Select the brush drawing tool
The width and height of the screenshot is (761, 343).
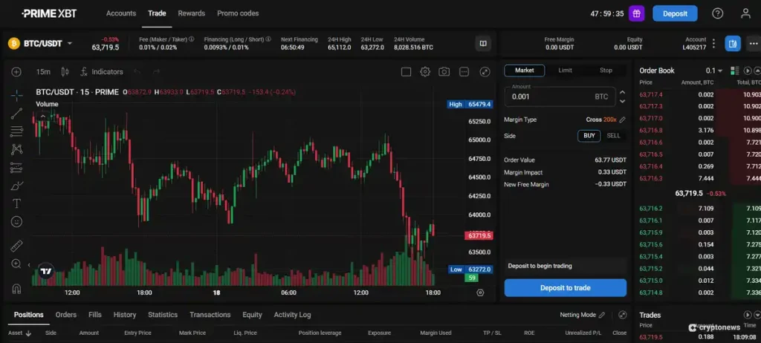point(16,186)
